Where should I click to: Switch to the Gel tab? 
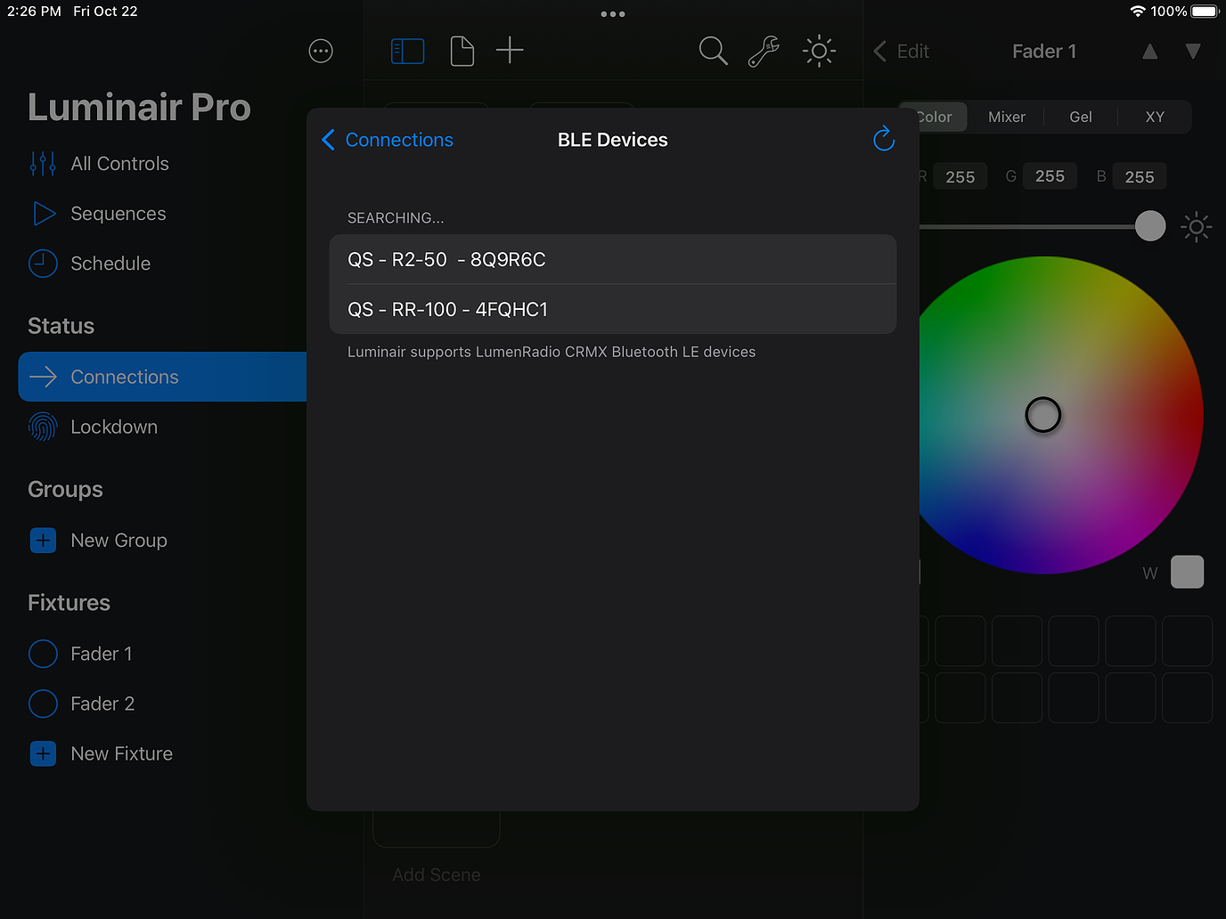tap(1080, 117)
